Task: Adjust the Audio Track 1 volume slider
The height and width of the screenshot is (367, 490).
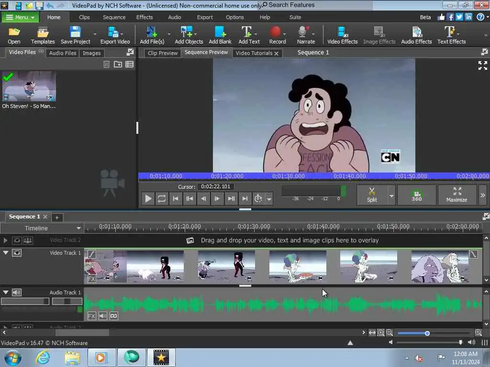Action: tap(25, 301)
